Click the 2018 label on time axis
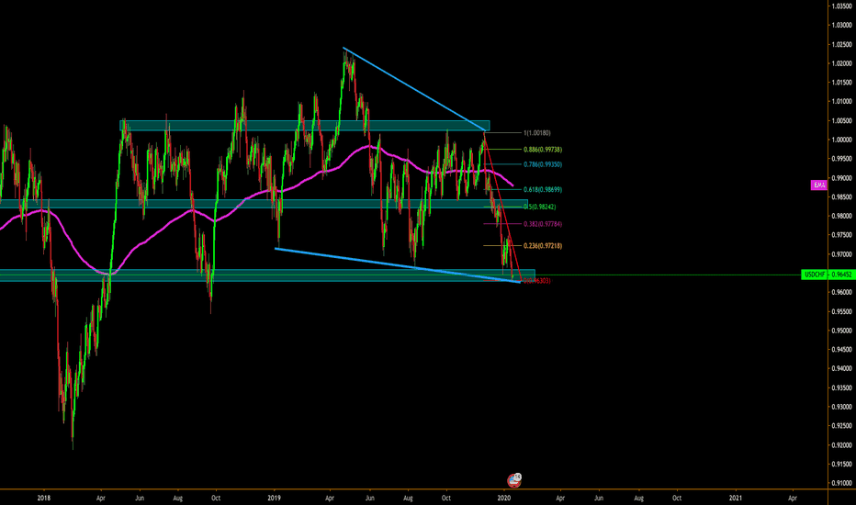 [x=44, y=498]
